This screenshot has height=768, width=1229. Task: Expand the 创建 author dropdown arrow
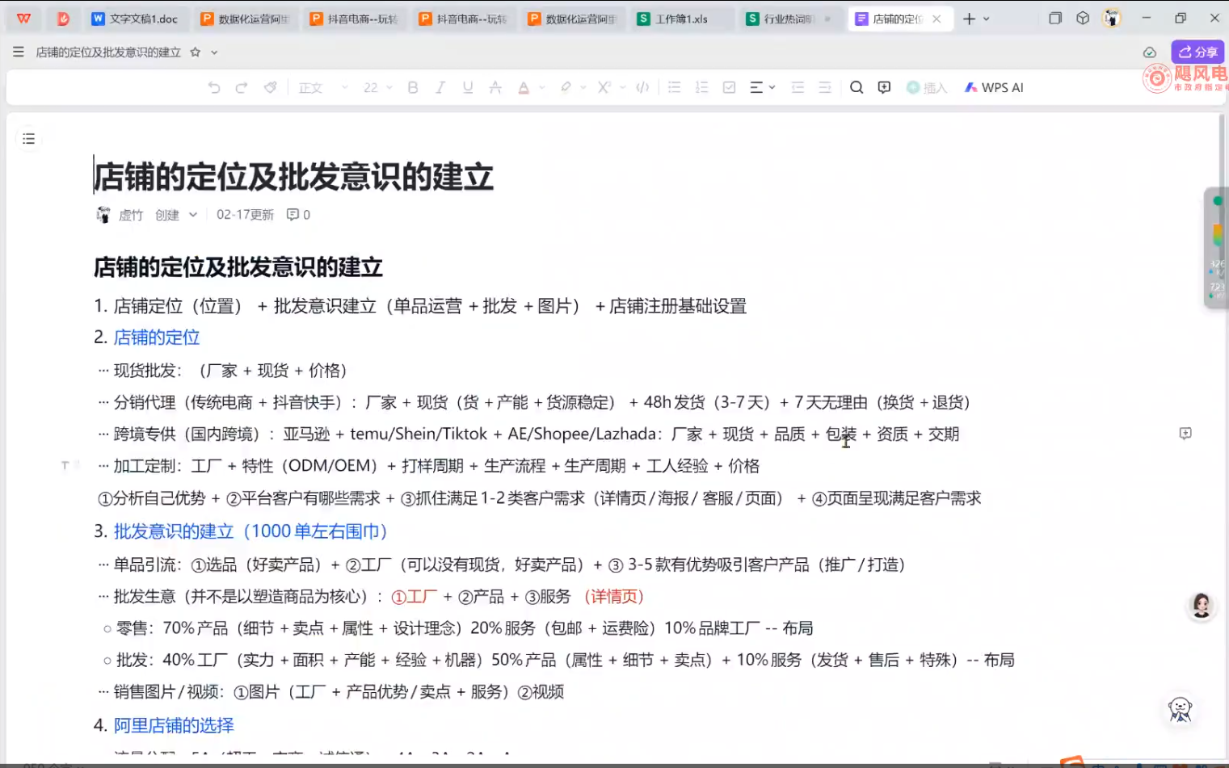(193, 215)
